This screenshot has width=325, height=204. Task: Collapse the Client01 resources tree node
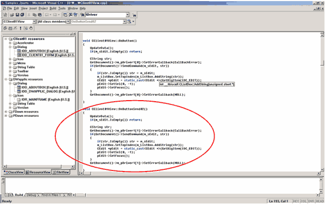click(6, 39)
